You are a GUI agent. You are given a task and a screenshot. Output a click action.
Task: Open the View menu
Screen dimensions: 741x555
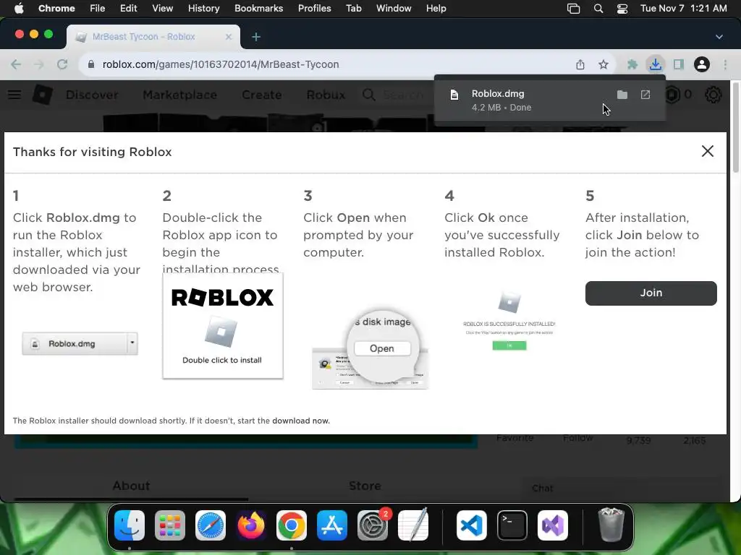[162, 8]
